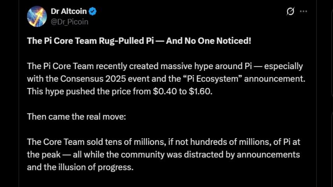This screenshot has height=187, width=333.
Task: Open the three-dot more options menu
Action: [303, 12]
